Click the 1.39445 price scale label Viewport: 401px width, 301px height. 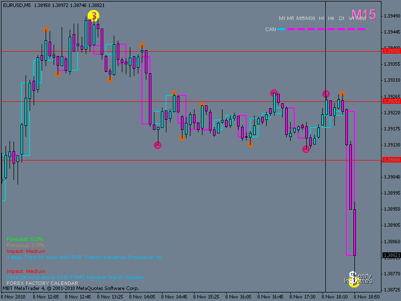[x=392, y=32]
